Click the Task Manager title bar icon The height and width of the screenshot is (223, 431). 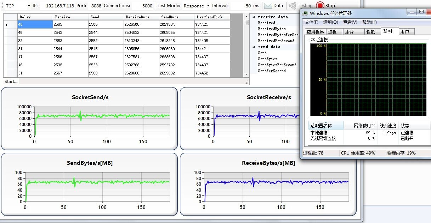click(x=305, y=13)
